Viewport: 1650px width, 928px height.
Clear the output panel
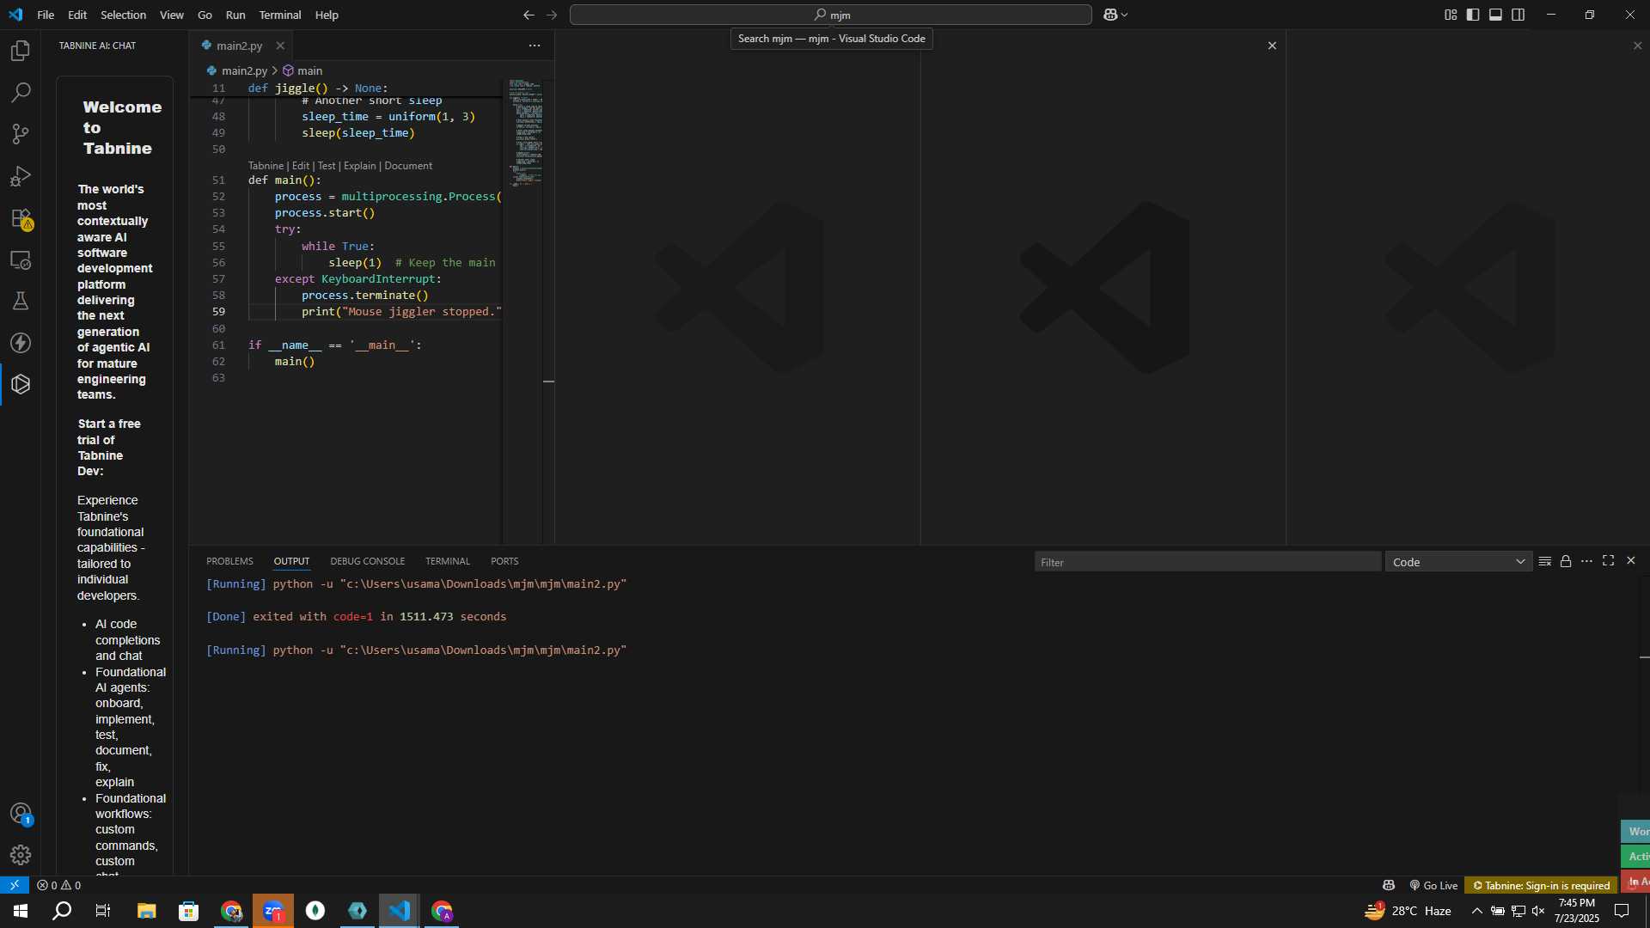[1544, 561]
